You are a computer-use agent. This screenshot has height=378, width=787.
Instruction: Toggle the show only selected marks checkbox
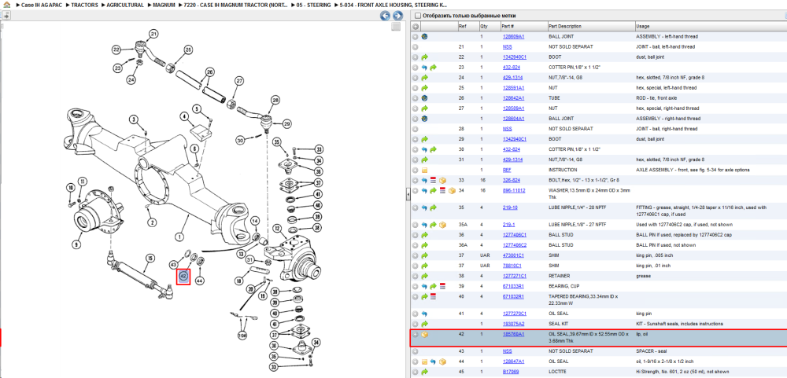click(x=418, y=16)
